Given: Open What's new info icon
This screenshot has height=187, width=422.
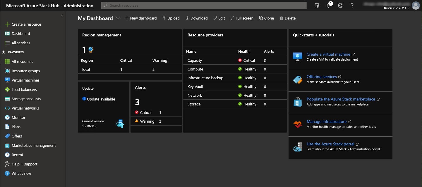Looking at the screenshot, I should tap(7, 173).
